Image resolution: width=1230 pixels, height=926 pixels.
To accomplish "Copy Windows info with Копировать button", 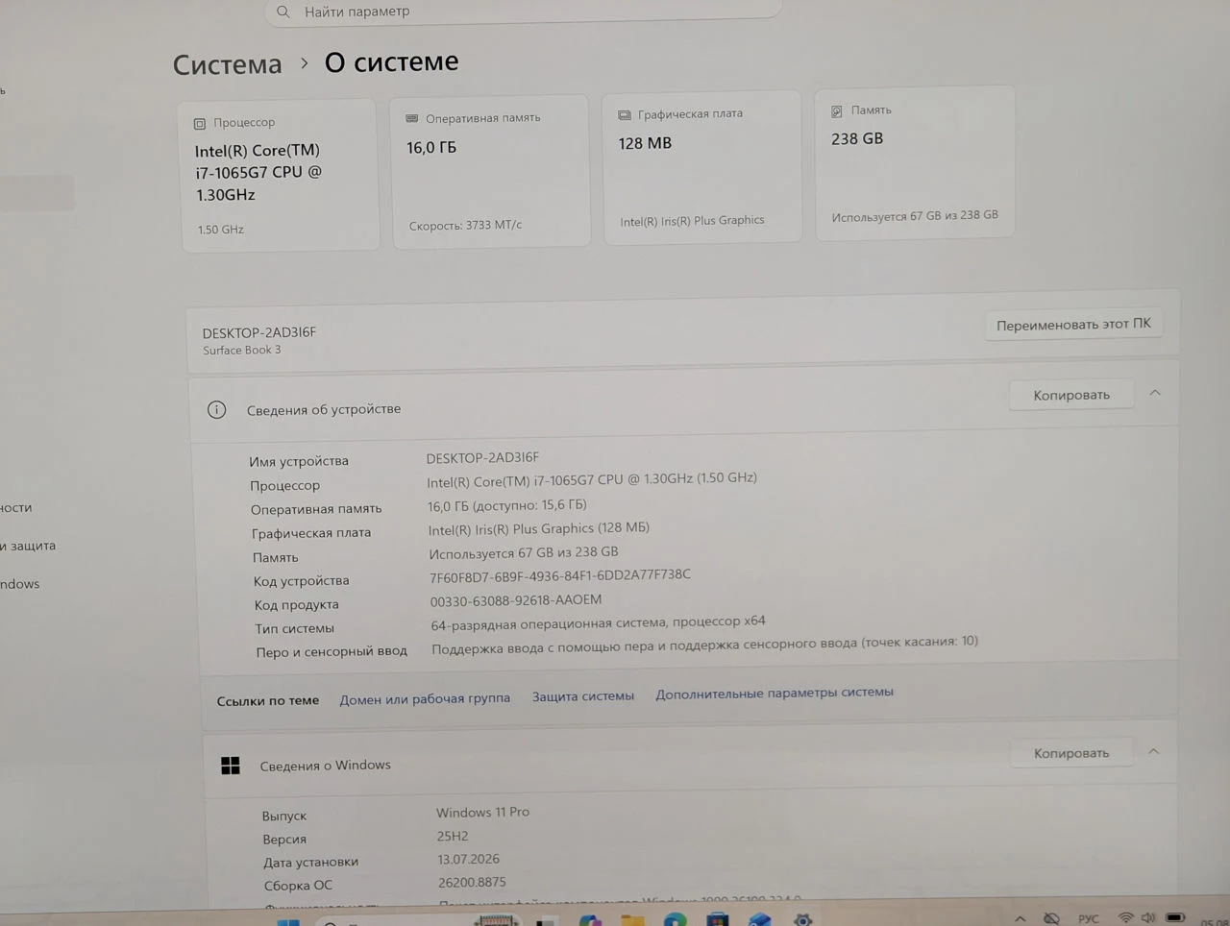I will (1071, 753).
